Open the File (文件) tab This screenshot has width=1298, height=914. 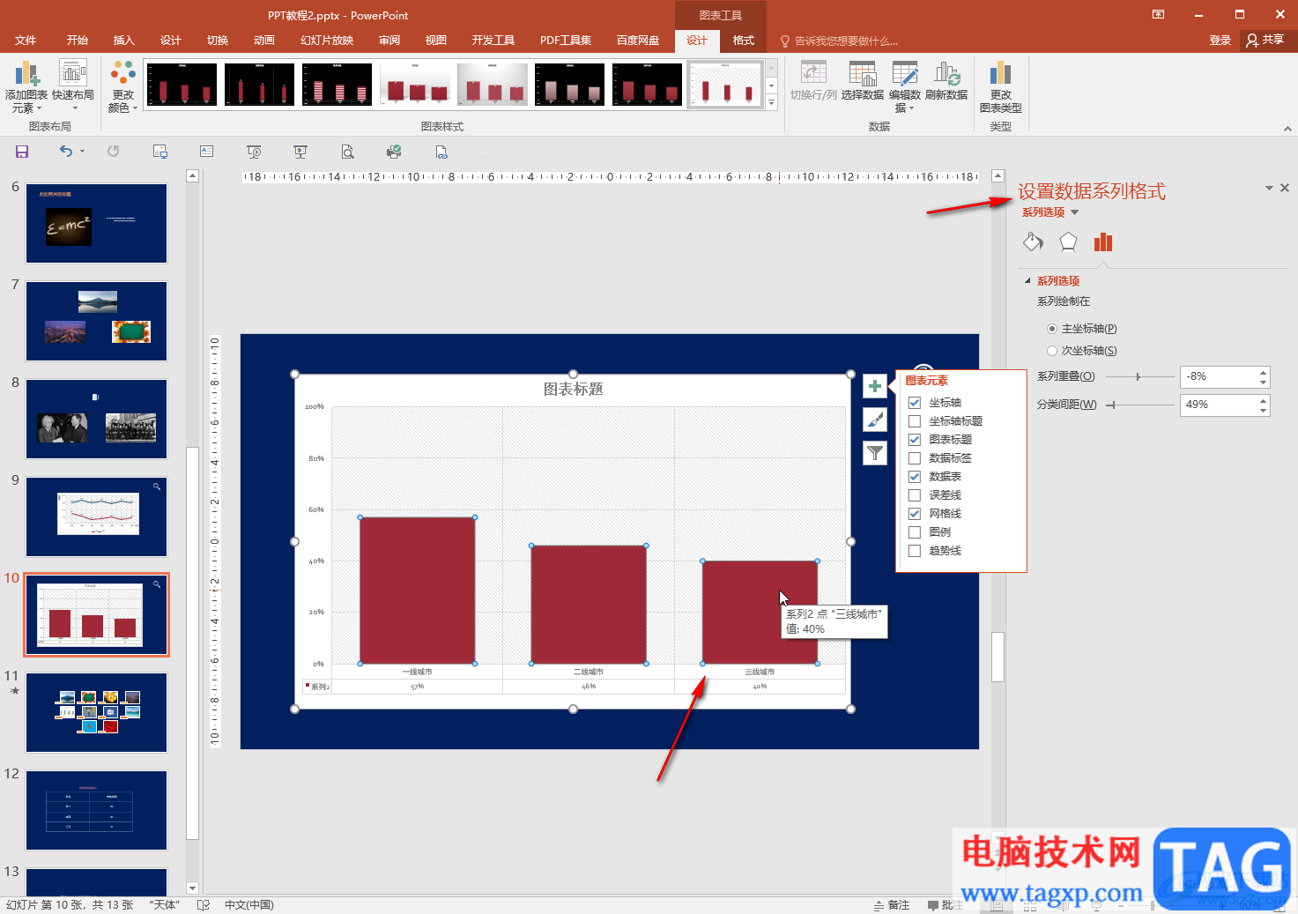pyautogui.click(x=26, y=41)
